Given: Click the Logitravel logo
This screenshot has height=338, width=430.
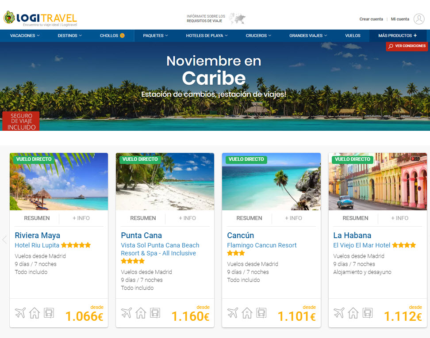Looking at the screenshot, I should pos(40,19).
